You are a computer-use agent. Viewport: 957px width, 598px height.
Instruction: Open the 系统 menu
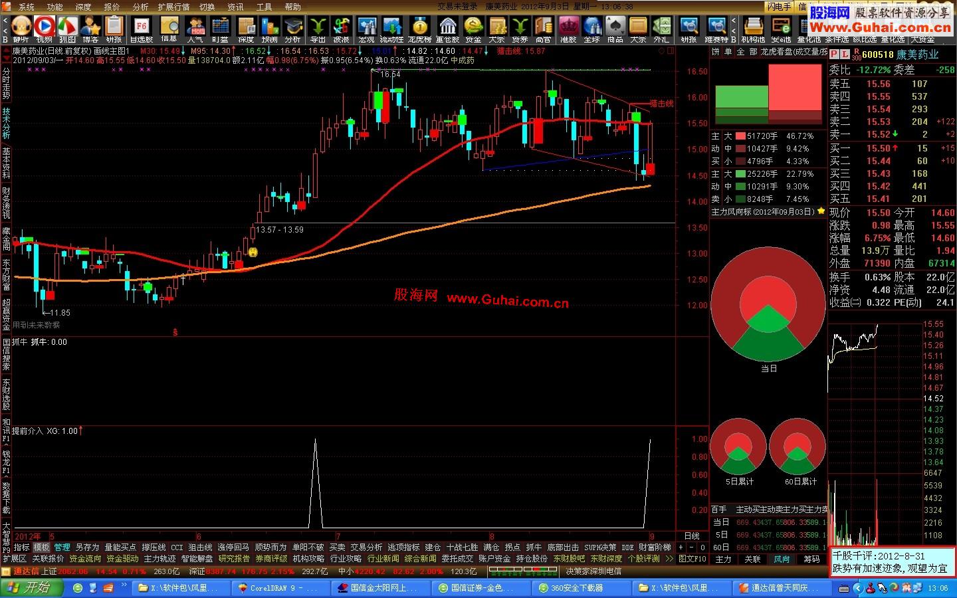tap(26, 7)
